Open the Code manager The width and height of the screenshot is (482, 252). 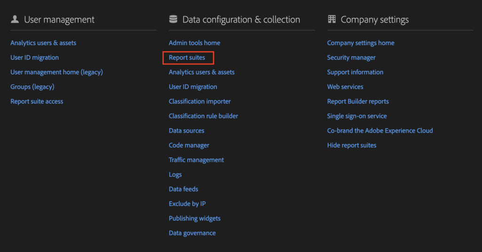(189, 145)
